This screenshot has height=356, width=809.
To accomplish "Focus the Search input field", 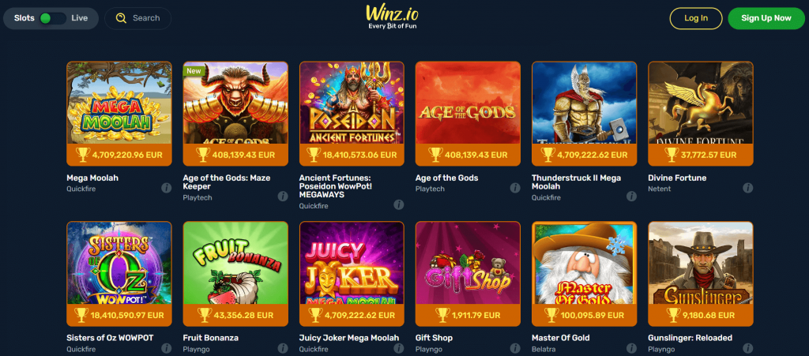I will point(137,18).
